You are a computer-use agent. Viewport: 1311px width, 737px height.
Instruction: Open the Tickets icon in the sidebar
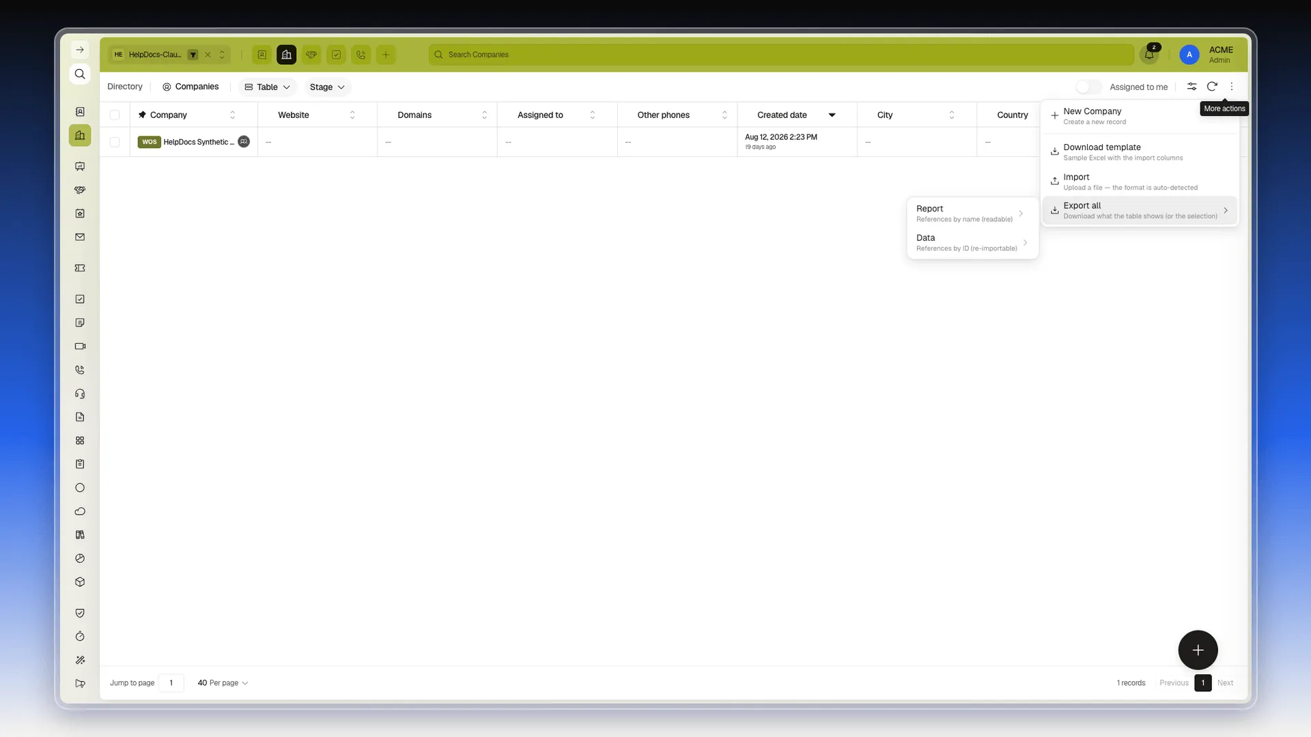(x=80, y=268)
